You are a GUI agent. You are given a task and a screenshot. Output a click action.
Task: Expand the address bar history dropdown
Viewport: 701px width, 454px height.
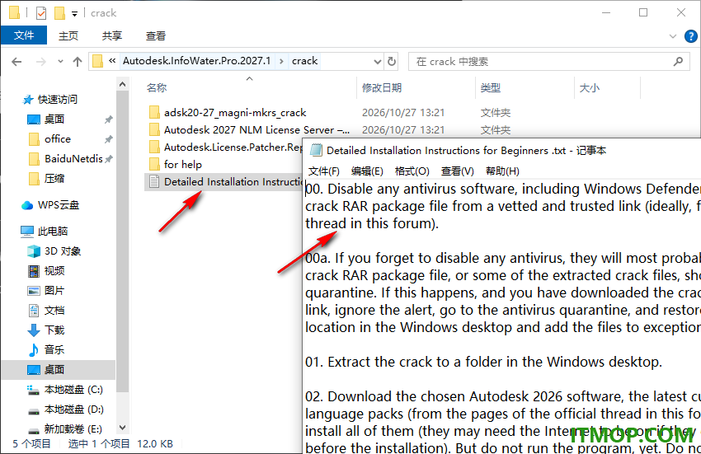click(378, 62)
